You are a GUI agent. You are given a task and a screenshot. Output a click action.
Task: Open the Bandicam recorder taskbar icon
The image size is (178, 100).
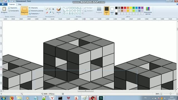click(93, 98)
